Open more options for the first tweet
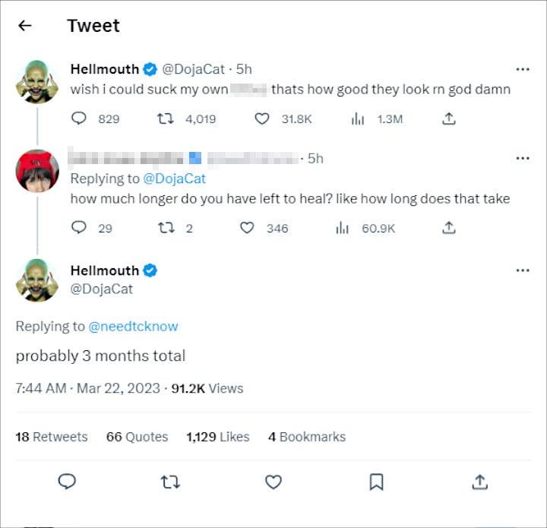Screen dimensions: 547x528 coord(522,69)
